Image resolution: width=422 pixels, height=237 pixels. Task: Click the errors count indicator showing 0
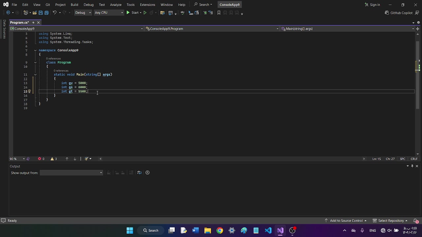click(41, 159)
